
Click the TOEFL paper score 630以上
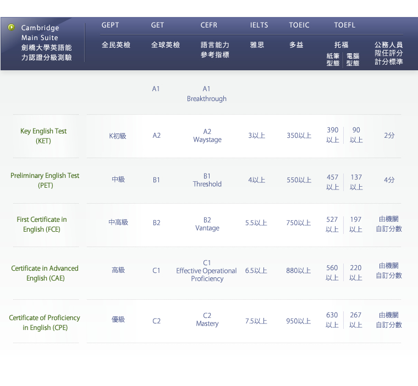coord(332,320)
